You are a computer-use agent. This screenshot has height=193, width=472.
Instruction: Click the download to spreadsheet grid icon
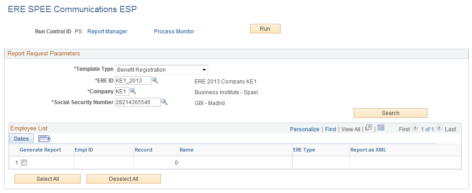click(x=381, y=128)
